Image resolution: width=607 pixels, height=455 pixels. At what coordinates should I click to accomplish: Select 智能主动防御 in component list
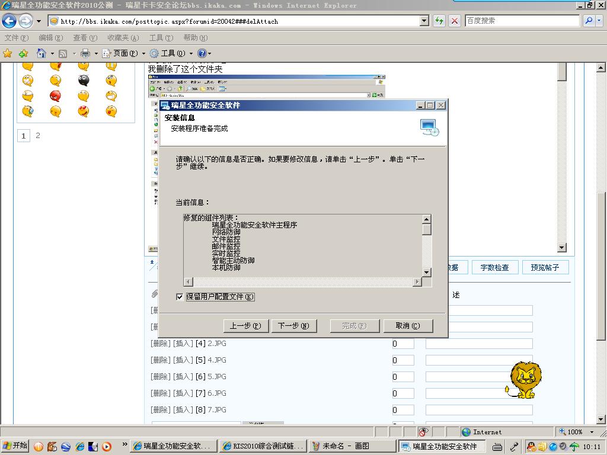click(x=233, y=261)
